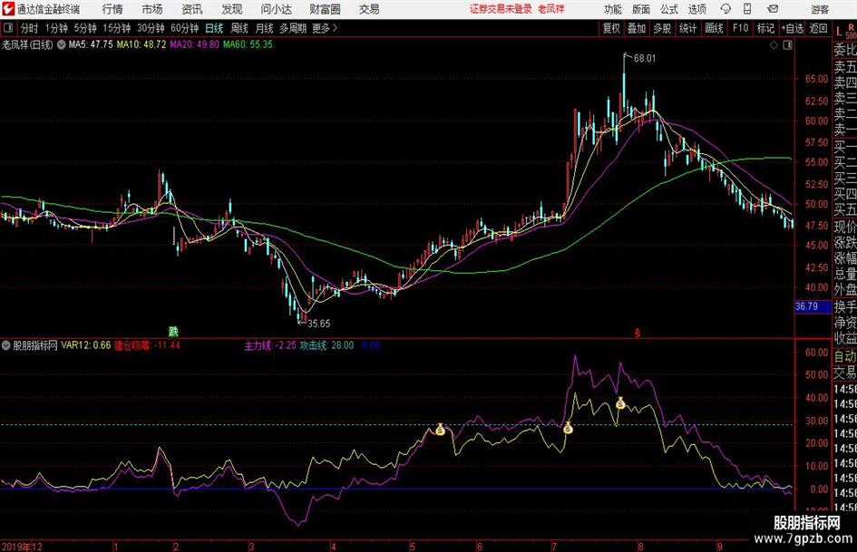
Task: Click the 游客 guest account label
Action: 819,9
